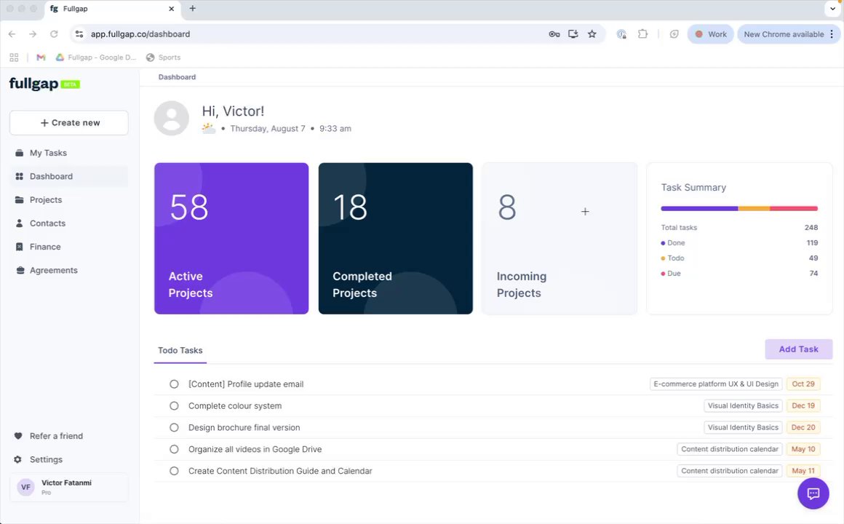Click the profile picture placeholder avatar
The height and width of the screenshot is (524, 844).
click(172, 118)
